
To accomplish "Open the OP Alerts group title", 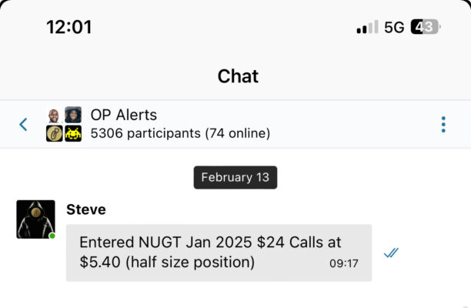I will [124, 115].
